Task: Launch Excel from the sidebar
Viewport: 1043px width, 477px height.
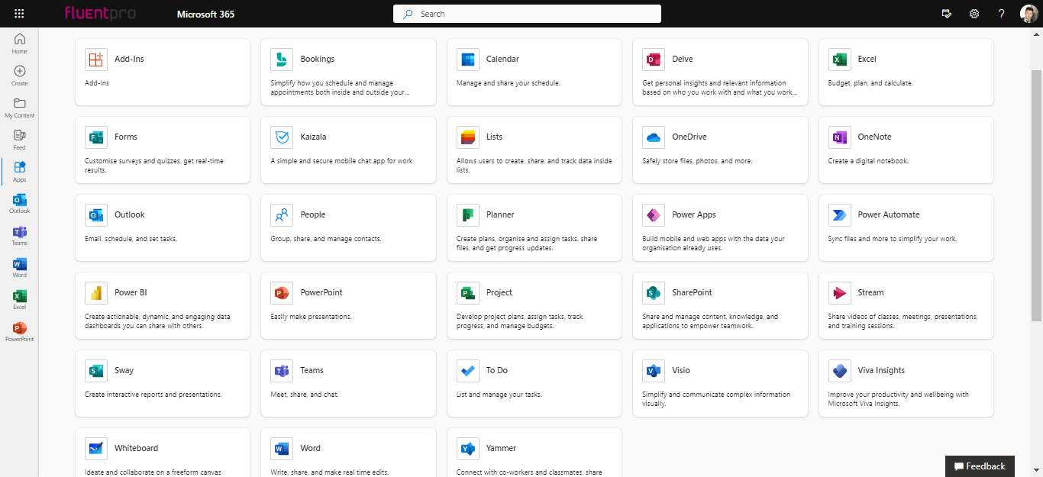Action: coord(19,300)
